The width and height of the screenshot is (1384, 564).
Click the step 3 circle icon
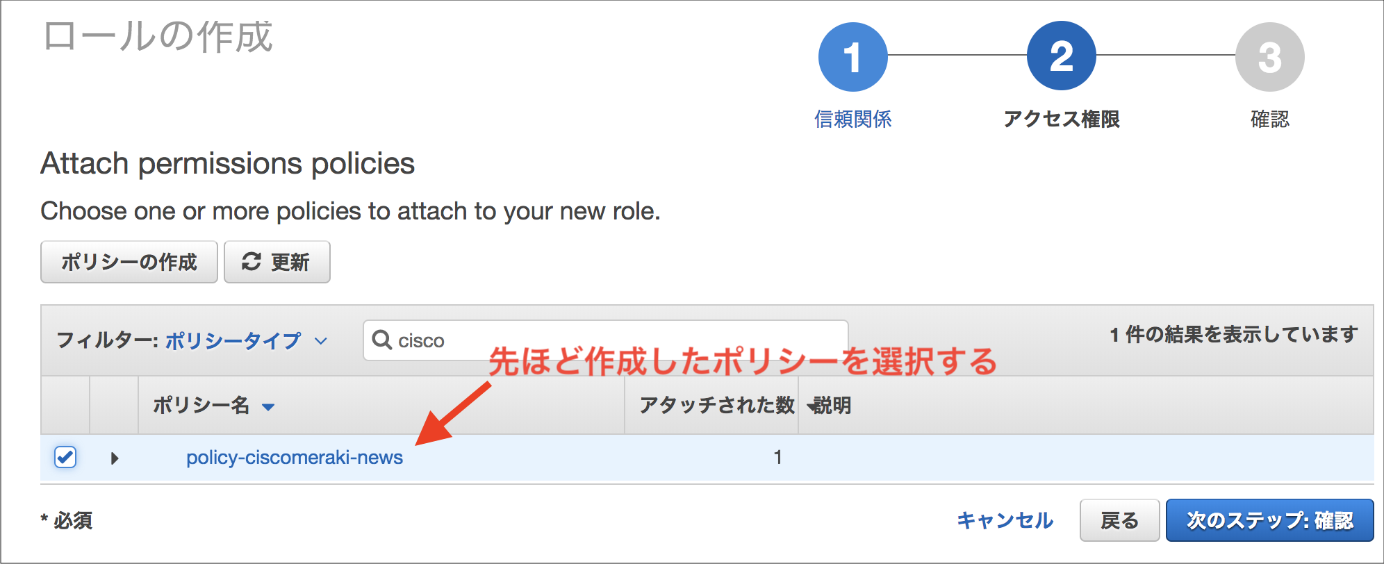(x=1269, y=57)
